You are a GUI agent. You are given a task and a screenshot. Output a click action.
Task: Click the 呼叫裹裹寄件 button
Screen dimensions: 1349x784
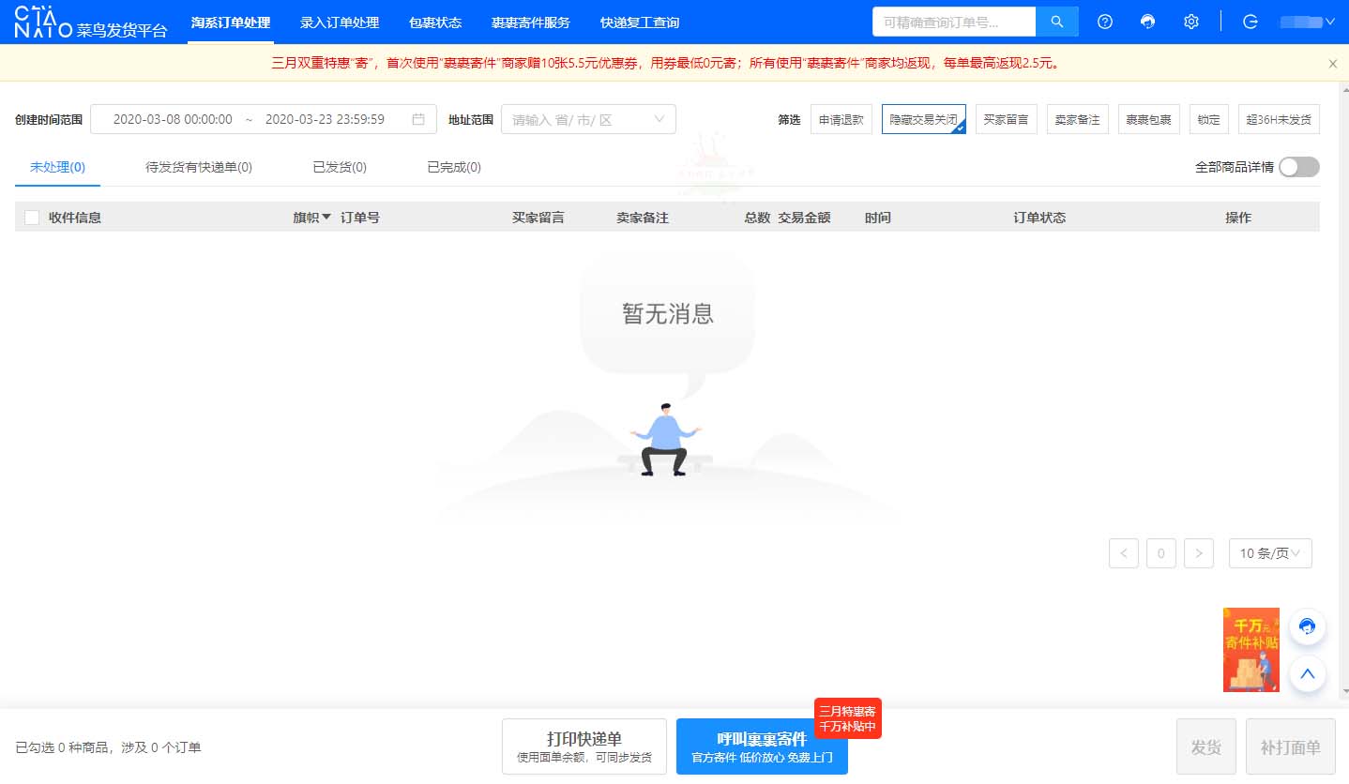click(x=761, y=746)
